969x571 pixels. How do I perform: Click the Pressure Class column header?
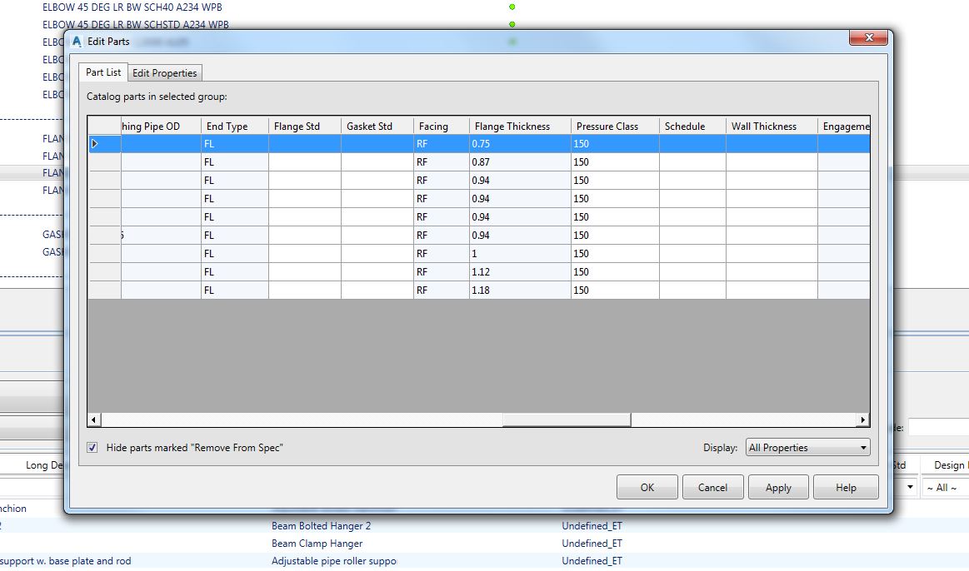615,126
